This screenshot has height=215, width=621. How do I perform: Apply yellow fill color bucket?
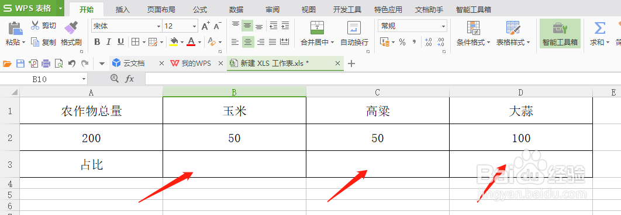(x=174, y=42)
